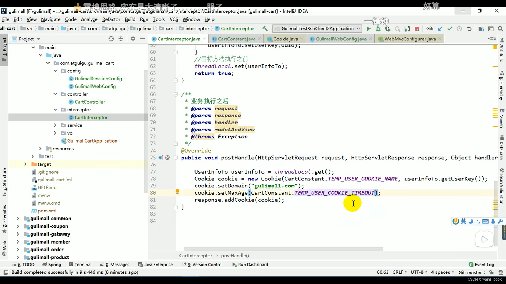Screen dimensions: 506x284
Task: Click the editor horizontal scrollbar
Action: tap(284, 249)
